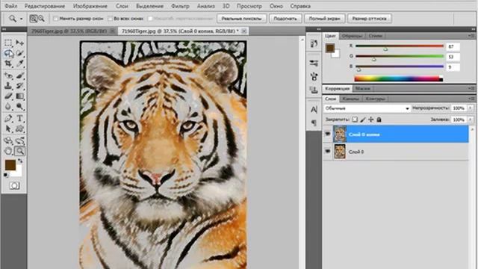Image resolution: width=478 pixels, height=269 pixels.
Task: Toggle lock all for layer
Action: click(379, 120)
